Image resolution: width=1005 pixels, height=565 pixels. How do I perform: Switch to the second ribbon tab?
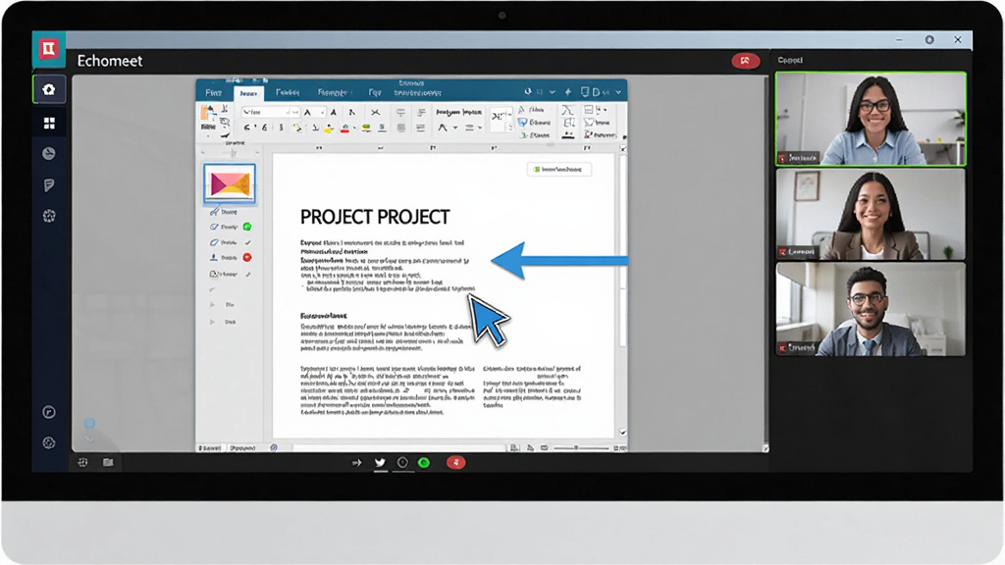tap(248, 93)
